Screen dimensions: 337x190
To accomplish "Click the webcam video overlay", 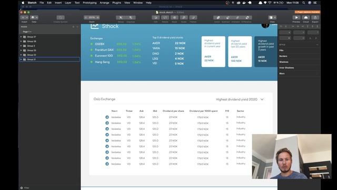I will tap(292, 157).
